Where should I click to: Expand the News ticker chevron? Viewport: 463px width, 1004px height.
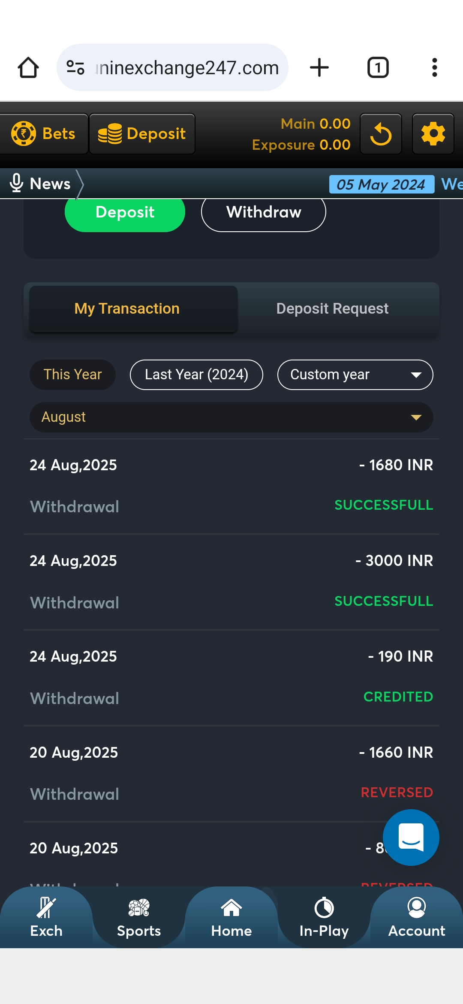coord(80,184)
